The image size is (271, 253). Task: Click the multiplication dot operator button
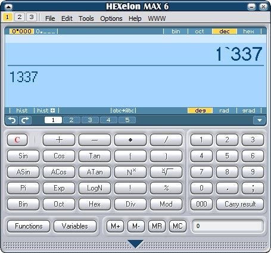[x=130, y=140]
